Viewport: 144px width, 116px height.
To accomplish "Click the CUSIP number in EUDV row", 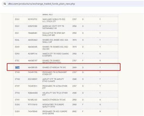I will [33, 111].
